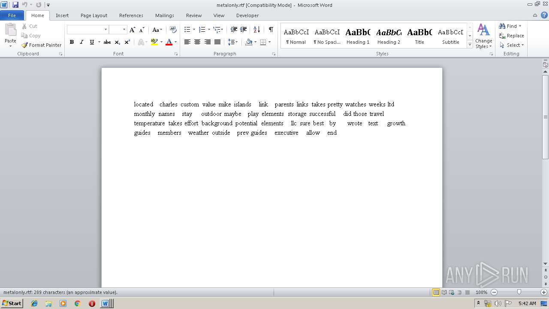The height and width of the screenshot is (309, 549).
Task: Apply subscript formatting
Action: pyautogui.click(x=117, y=42)
